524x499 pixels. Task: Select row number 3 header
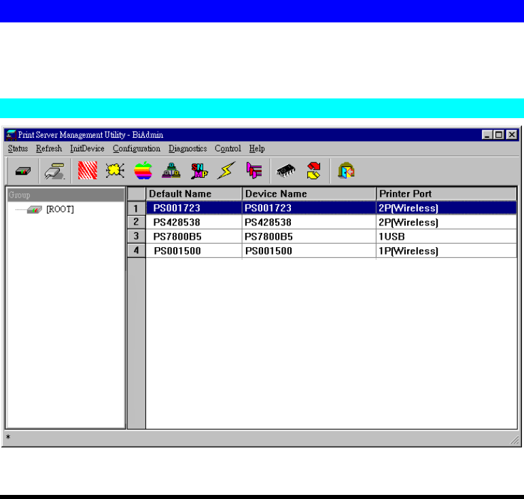click(136, 236)
